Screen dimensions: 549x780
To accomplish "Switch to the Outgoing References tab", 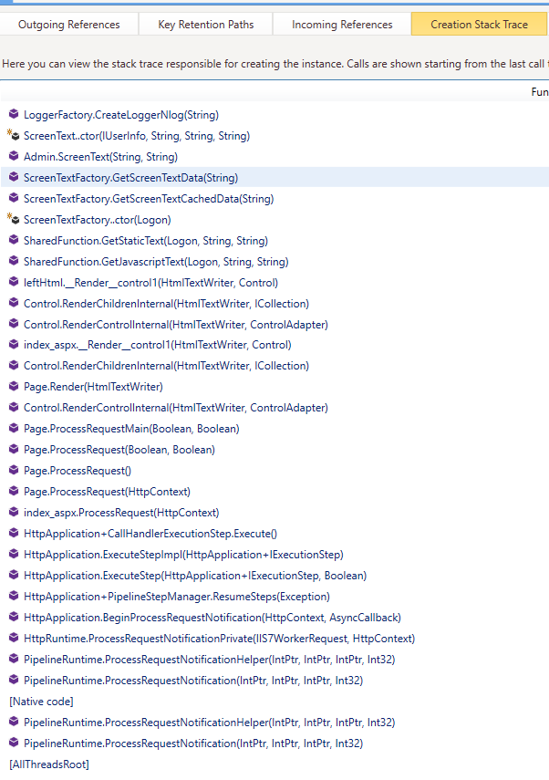I will pyautogui.click(x=68, y=25).
